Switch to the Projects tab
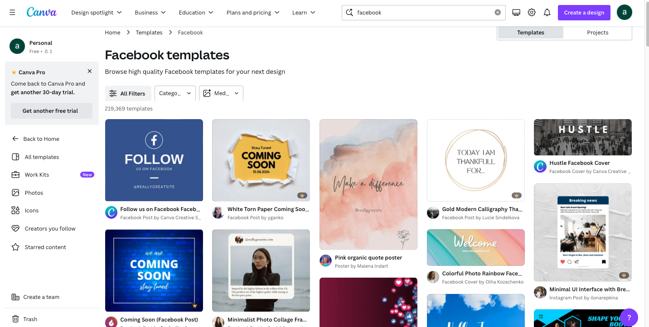This screenshot has width=649, height=327. [597, 32]
